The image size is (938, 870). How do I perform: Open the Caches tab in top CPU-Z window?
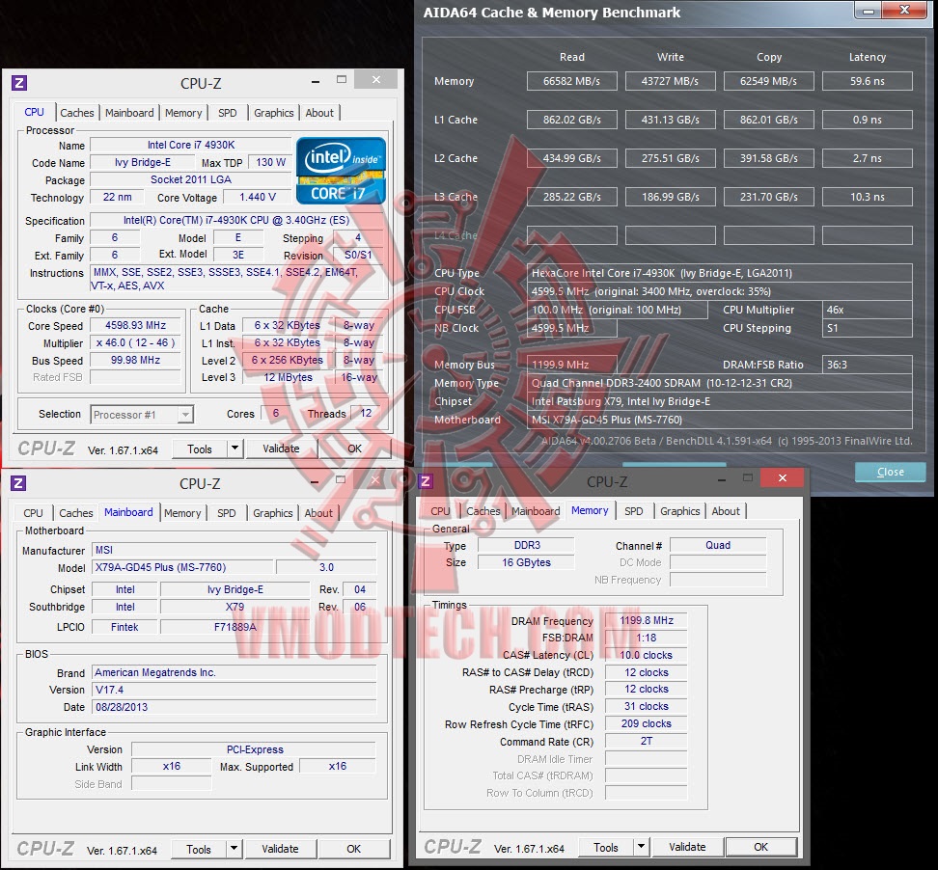(76, 113)
